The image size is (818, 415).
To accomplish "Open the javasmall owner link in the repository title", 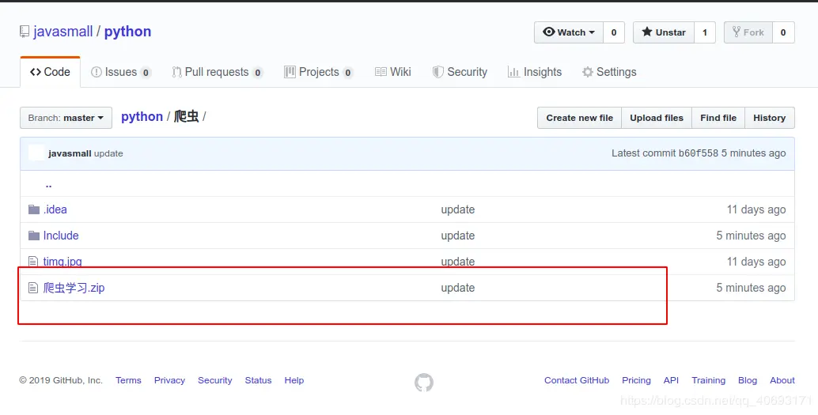I will pyautogui.click(x=63, y=32).
